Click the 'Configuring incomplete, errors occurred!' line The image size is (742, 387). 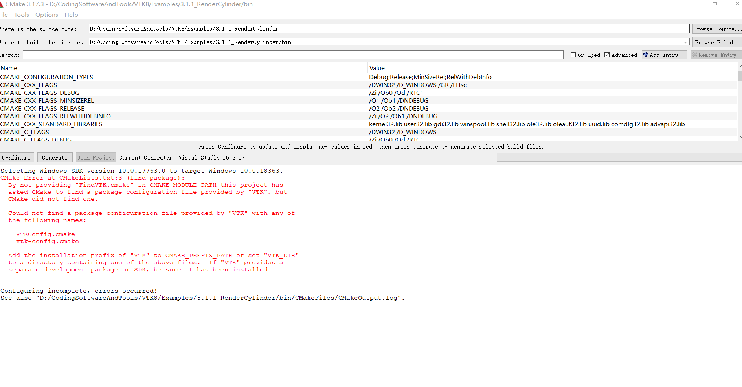(x=79, y=291)
